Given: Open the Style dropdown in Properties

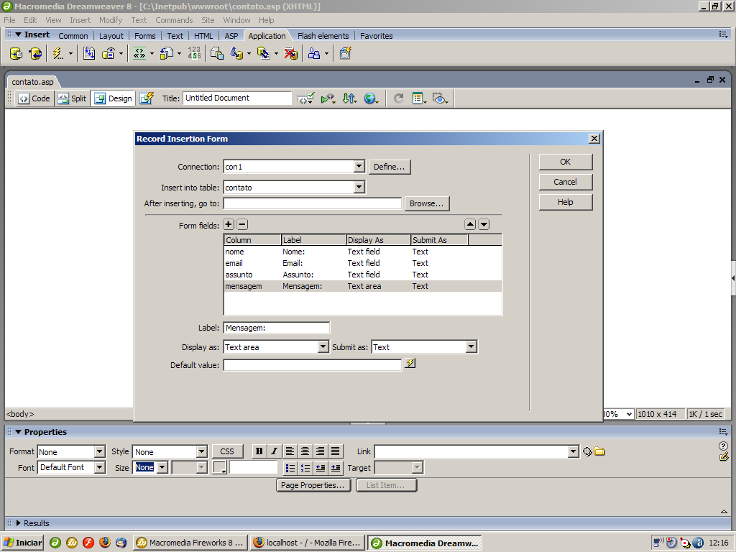Looking at the screenshot, I should click(202, 451).
